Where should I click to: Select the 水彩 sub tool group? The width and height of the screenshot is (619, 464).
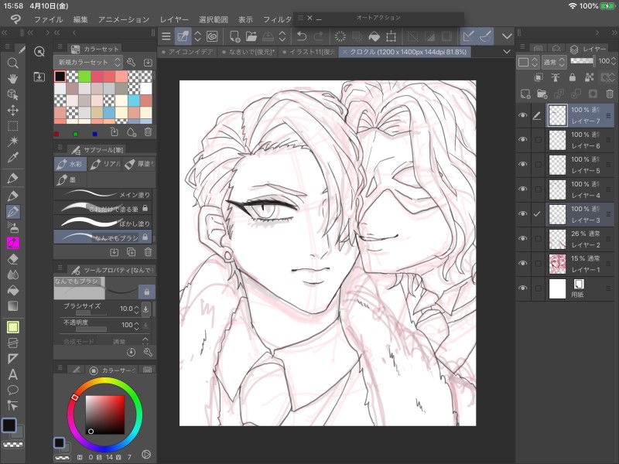[x=70, y=164]
